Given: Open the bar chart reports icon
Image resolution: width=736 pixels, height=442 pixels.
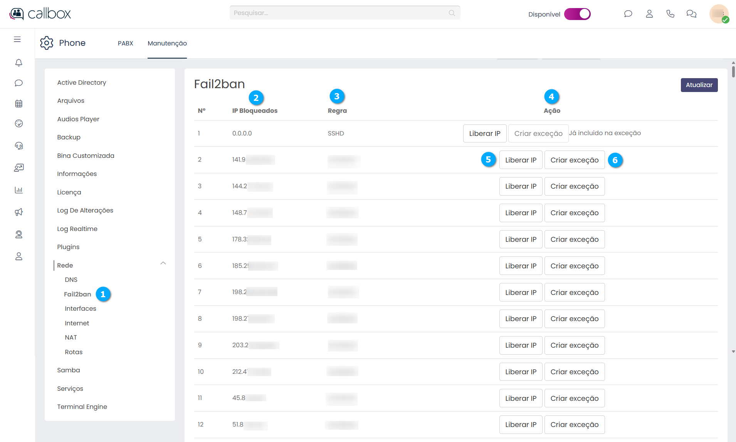Looking at the screenshot, I should point(18,190).
